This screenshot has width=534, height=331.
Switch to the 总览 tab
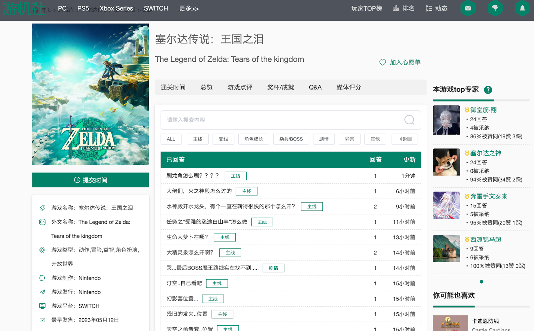point(207,88)
